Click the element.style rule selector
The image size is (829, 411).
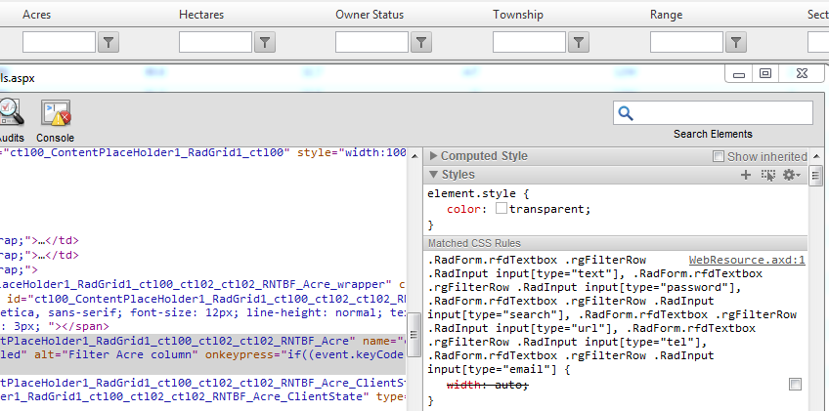coord(478,193)
